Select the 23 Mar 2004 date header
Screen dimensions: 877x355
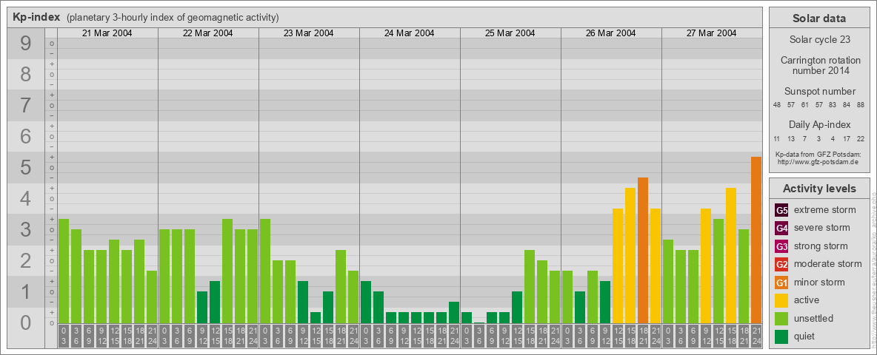[x=309, y=33]
